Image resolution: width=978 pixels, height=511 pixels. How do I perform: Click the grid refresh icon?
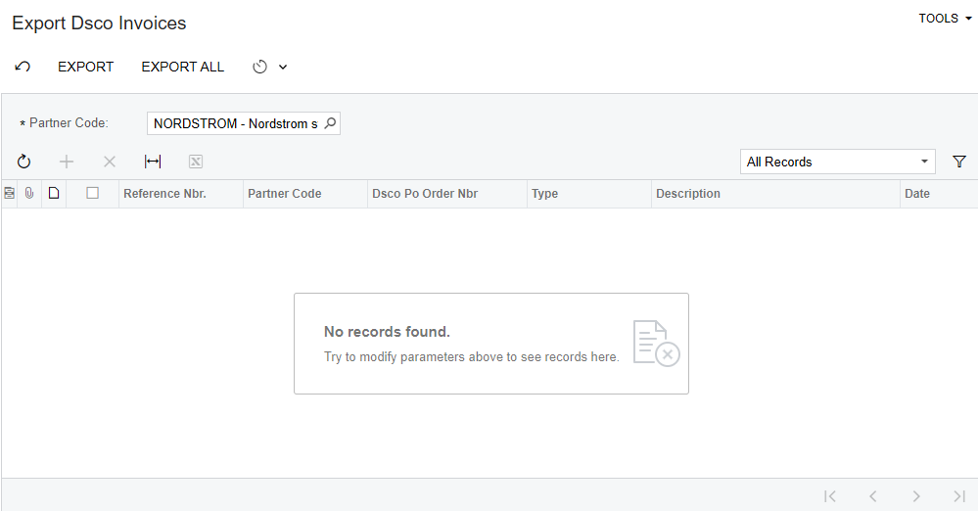tap(23, 162)
